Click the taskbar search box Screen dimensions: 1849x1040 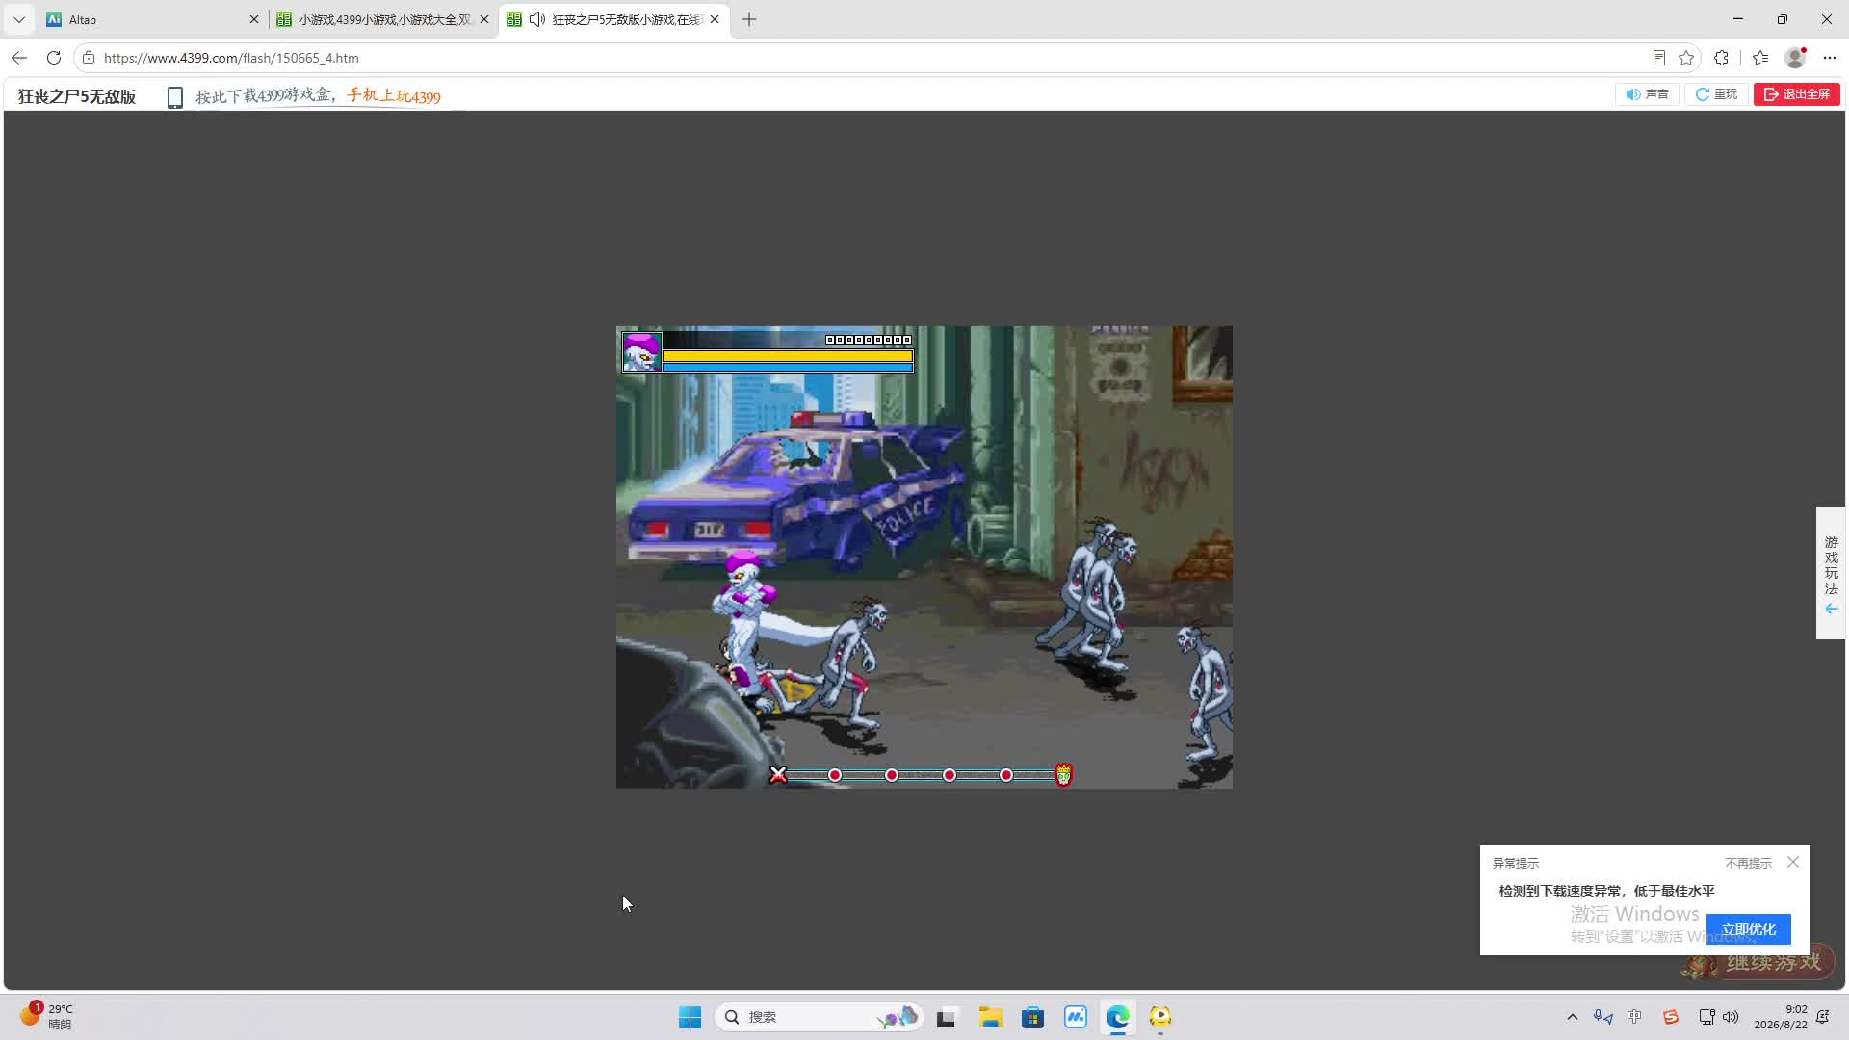[x=819, y=1017]
